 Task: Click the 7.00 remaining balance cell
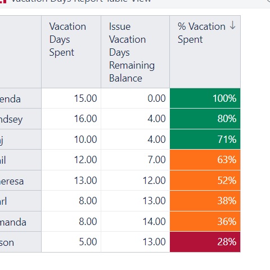click(136, 160)
